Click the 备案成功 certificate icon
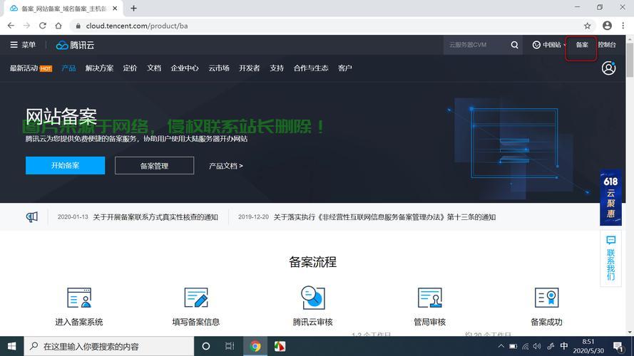The height and width of the screenshot is (356, 634). click(x=546, y=298)
